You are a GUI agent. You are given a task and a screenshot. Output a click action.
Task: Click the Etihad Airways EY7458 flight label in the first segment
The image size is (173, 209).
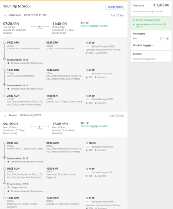103,47
